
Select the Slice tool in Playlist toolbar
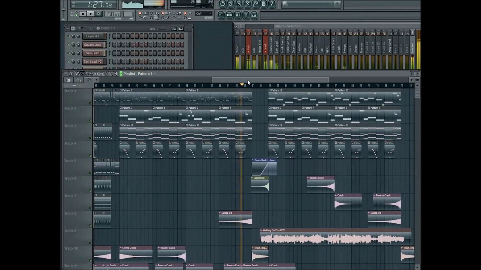[x=101, y=74]
